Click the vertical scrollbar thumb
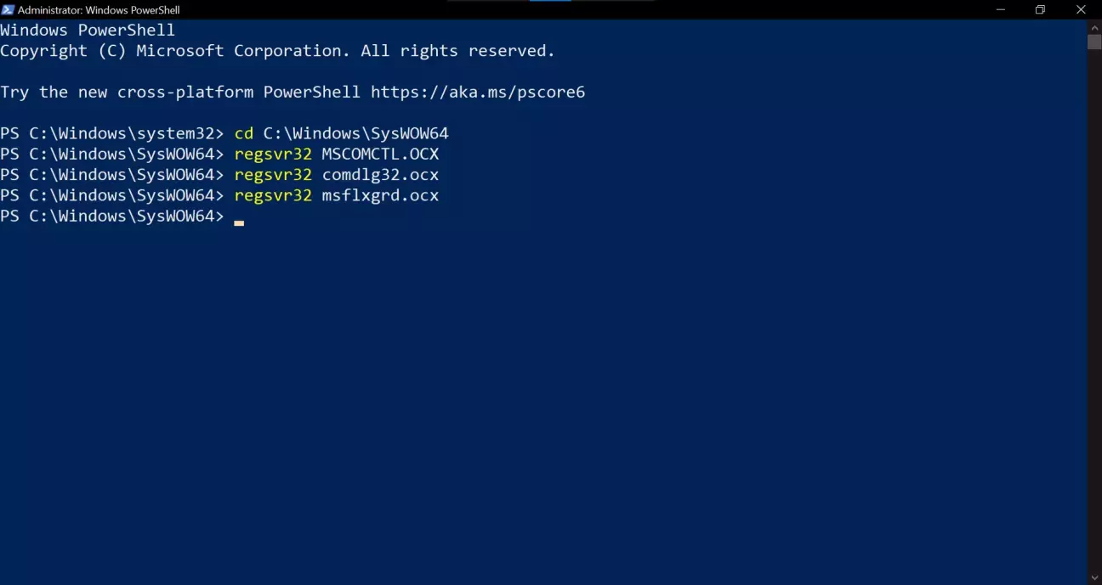 click(x=1094, y=42)
